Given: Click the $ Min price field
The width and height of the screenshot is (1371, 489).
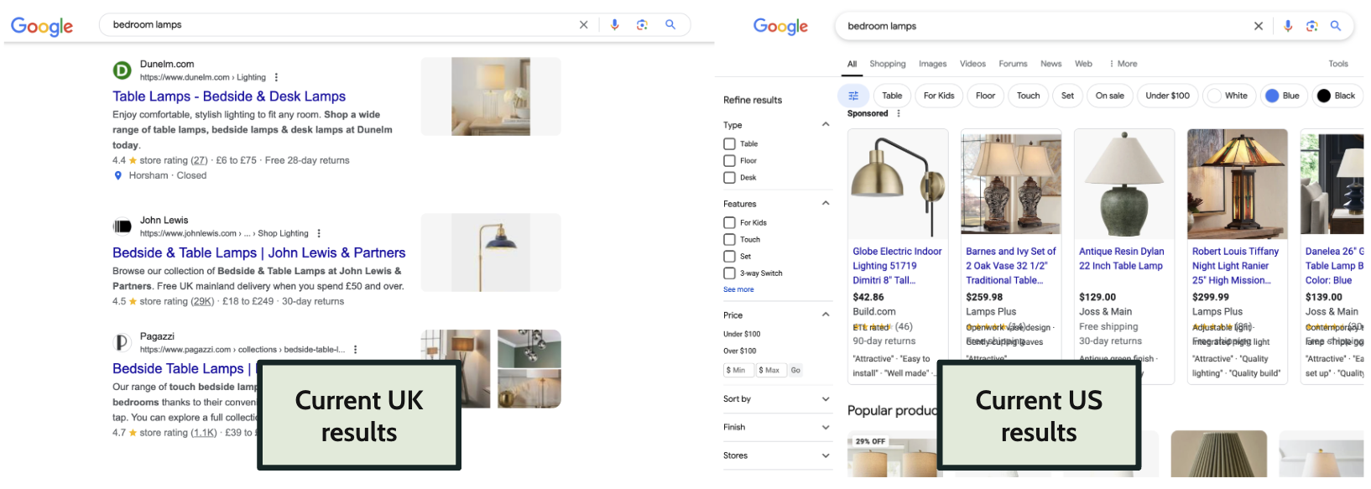Looking at the screenshot, I should click(x=738, y=370).
